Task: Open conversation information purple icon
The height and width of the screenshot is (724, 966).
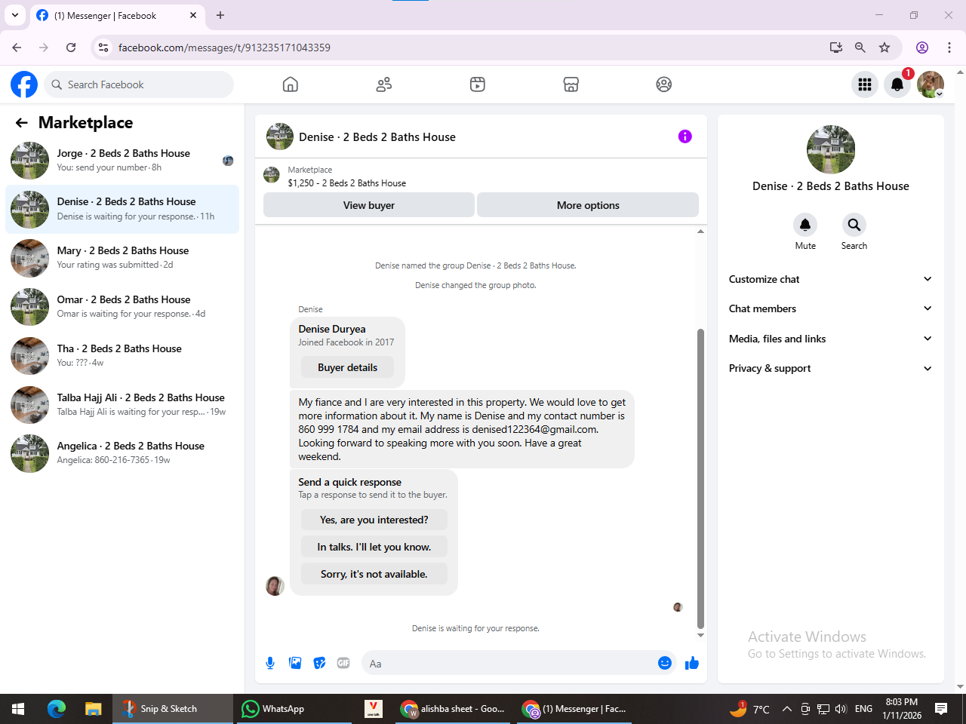Action: tap(685, 137)
